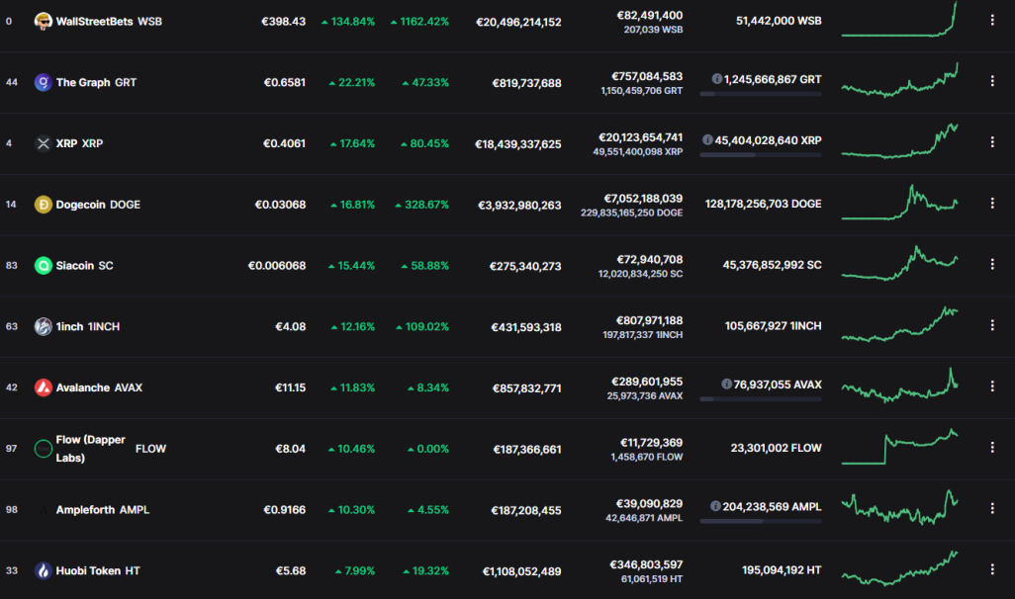
Task: Click Ampleforth price €0.9166
Action: pyautogui.click(x=284, y=510)
